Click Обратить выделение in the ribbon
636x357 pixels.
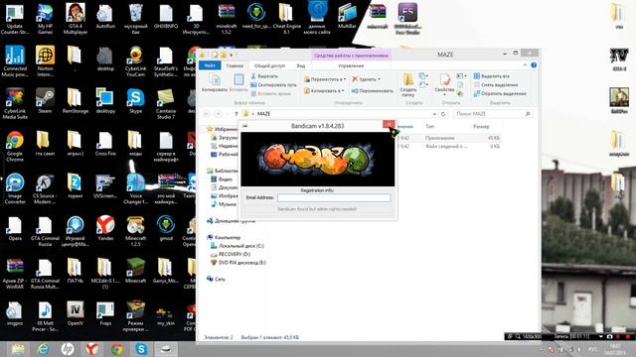[x=500, y=93]
